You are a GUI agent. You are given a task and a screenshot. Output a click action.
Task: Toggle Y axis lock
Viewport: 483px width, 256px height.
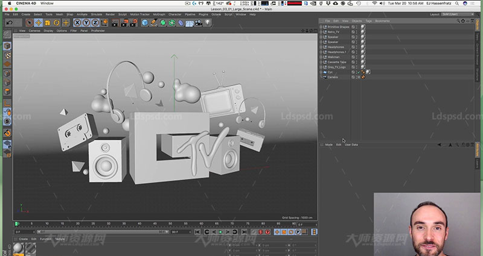(x=86, y=22)
